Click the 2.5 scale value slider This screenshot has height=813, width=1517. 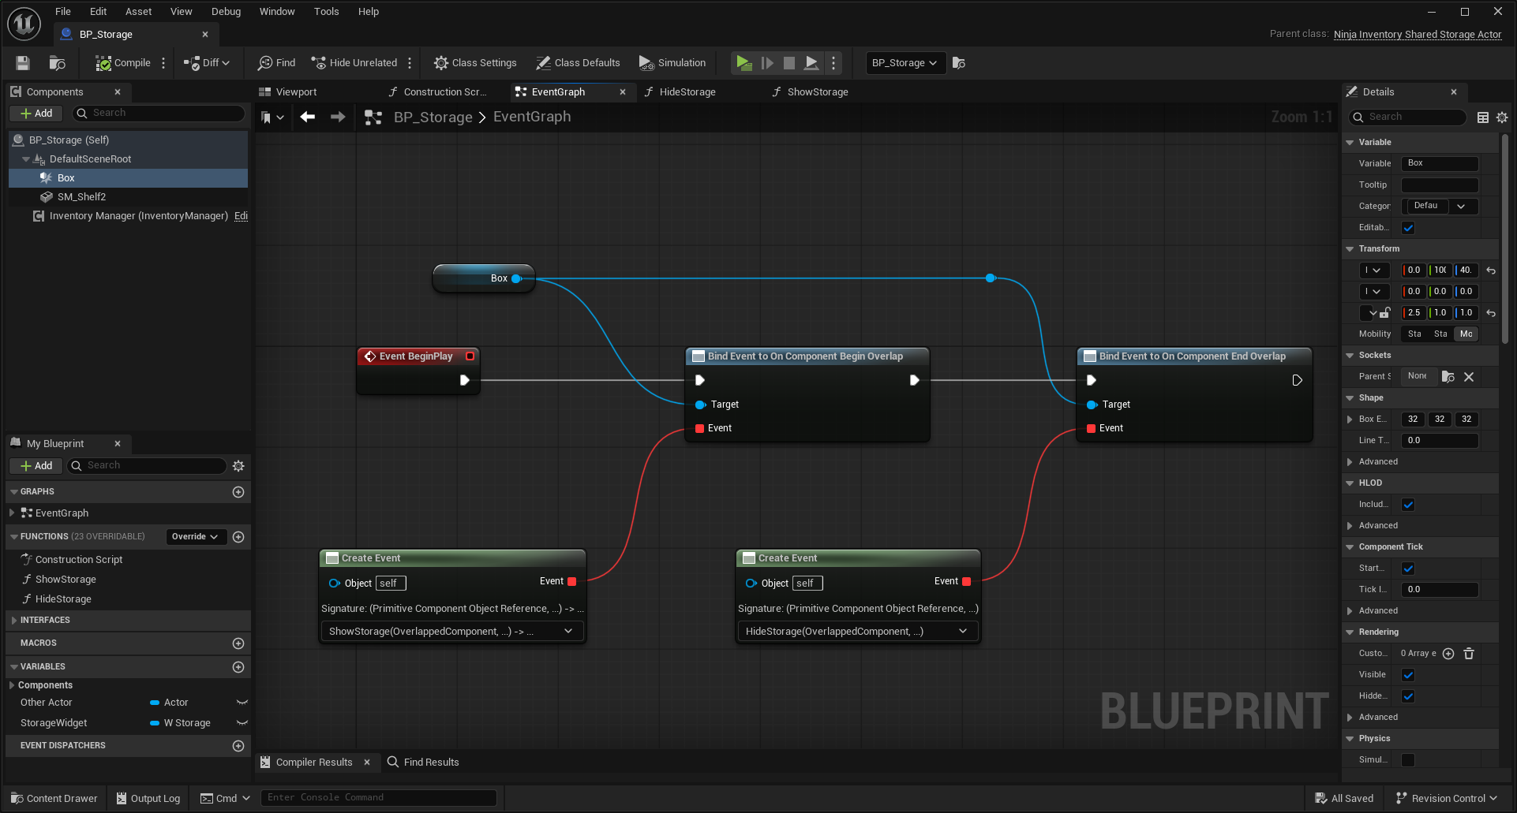coord(1413,312)
